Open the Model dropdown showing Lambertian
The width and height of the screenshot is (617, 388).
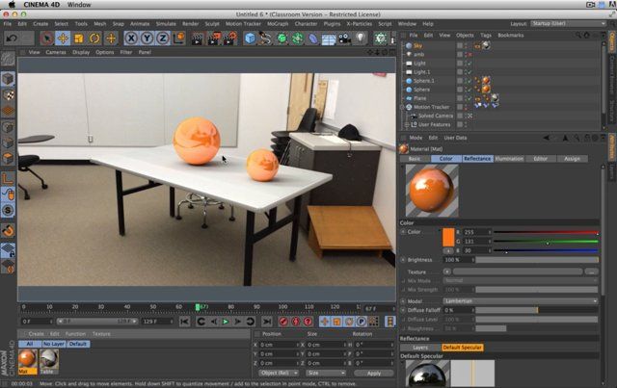(521, 301)
